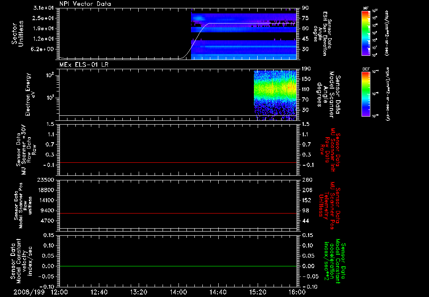The image size is (429, 297).
Task: Click the 'Electron Energy eV' axis label
Action: point(30,94)
